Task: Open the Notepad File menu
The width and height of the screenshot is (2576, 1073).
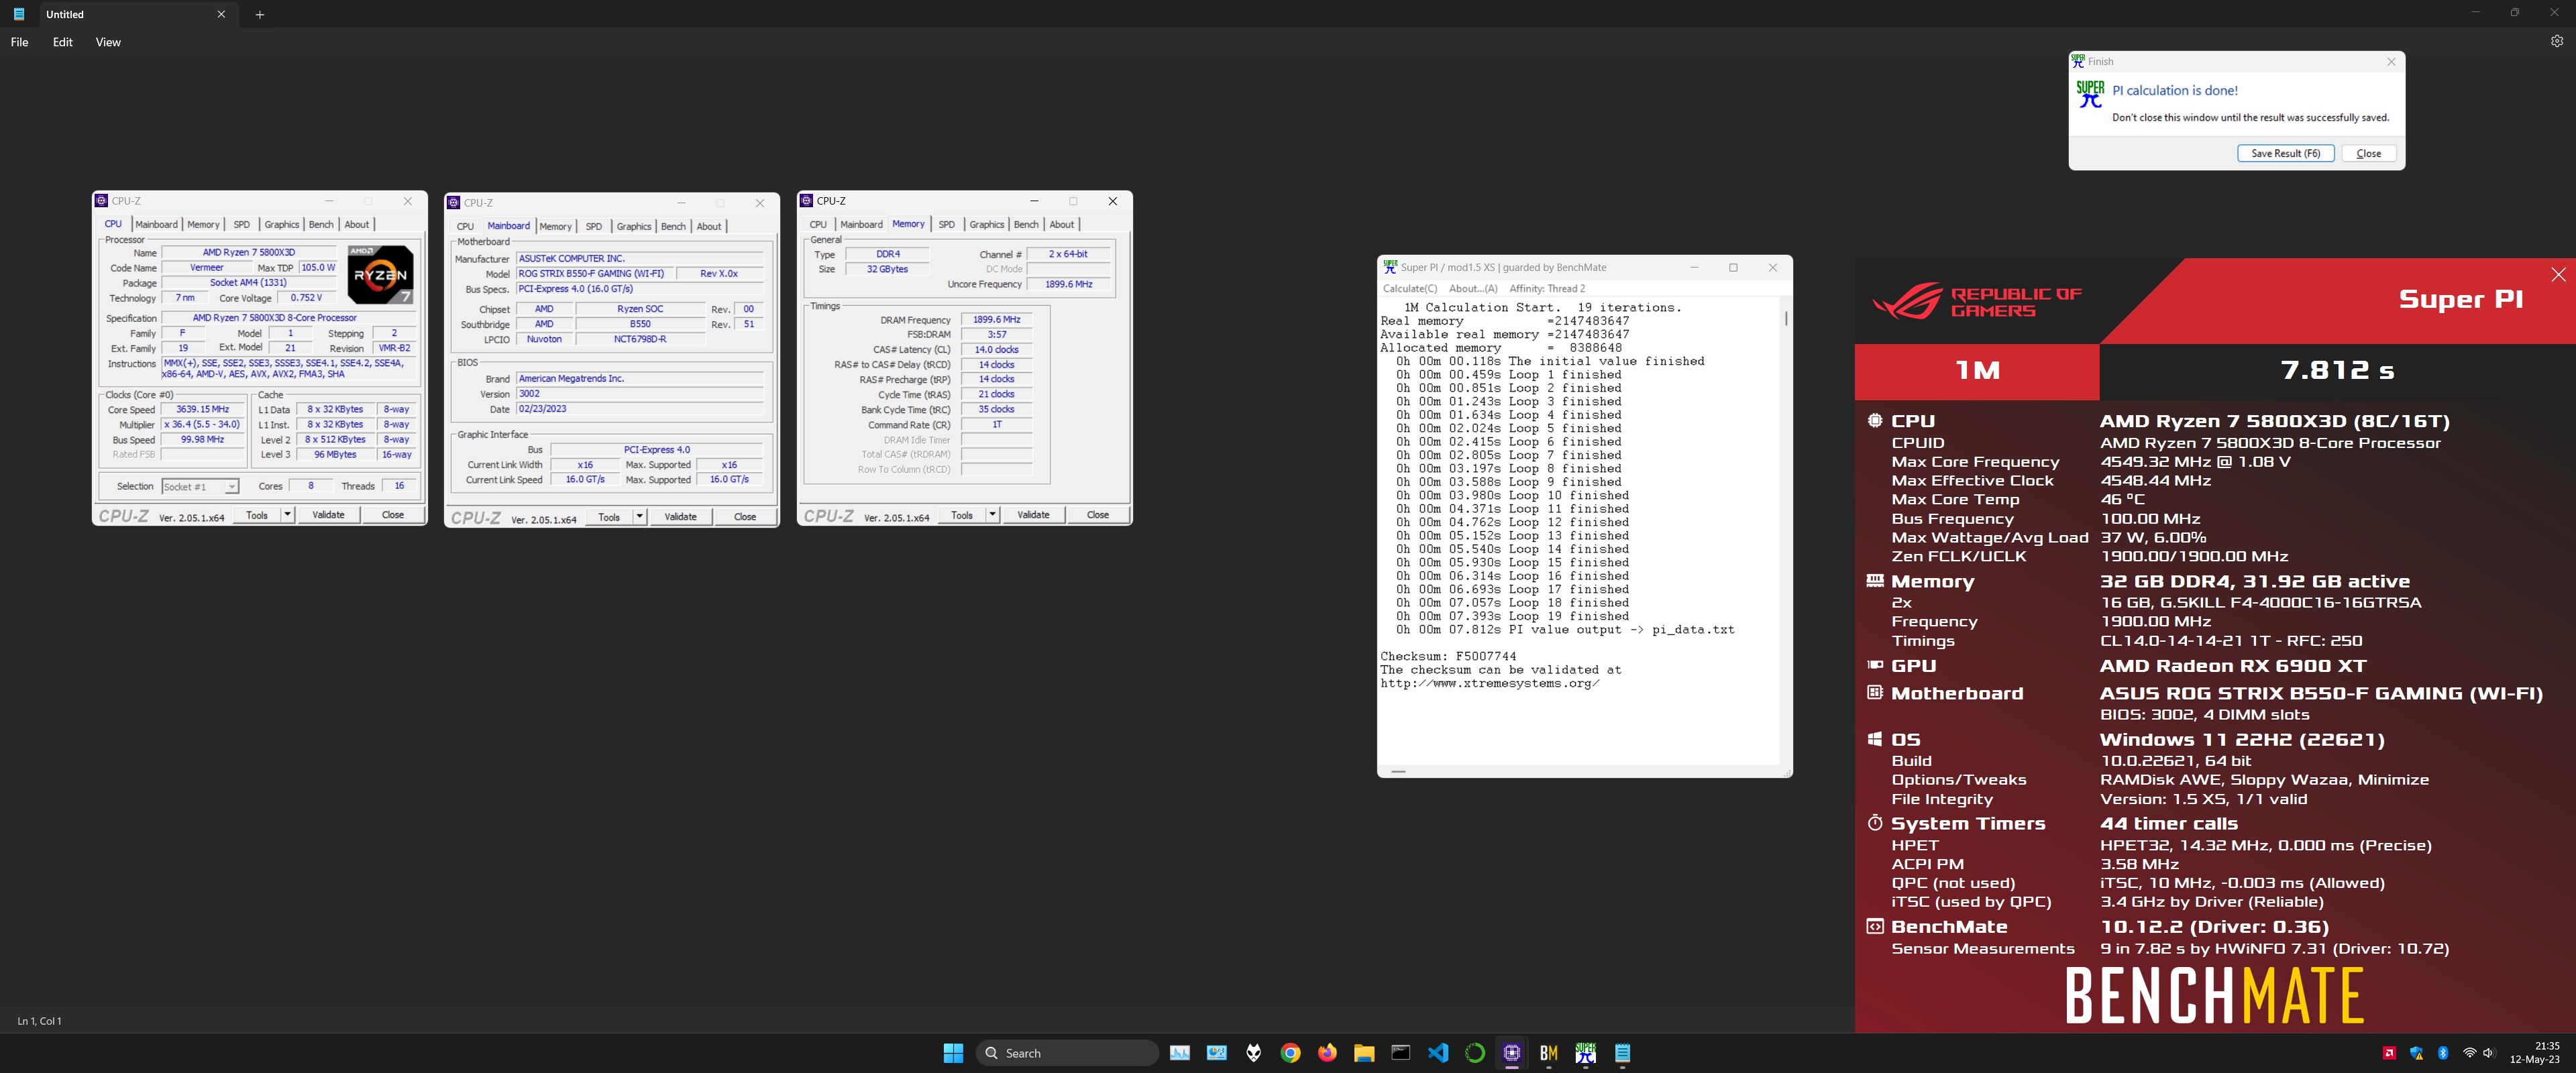Action: 19,42
